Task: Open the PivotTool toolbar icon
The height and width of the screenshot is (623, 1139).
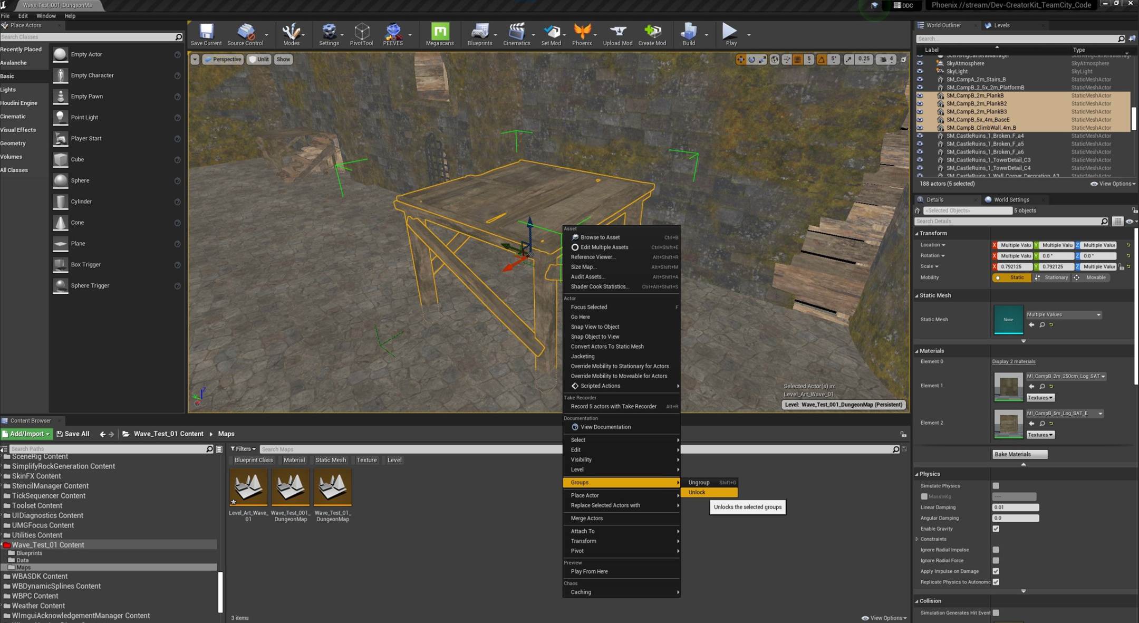Action: click(361, 34)
